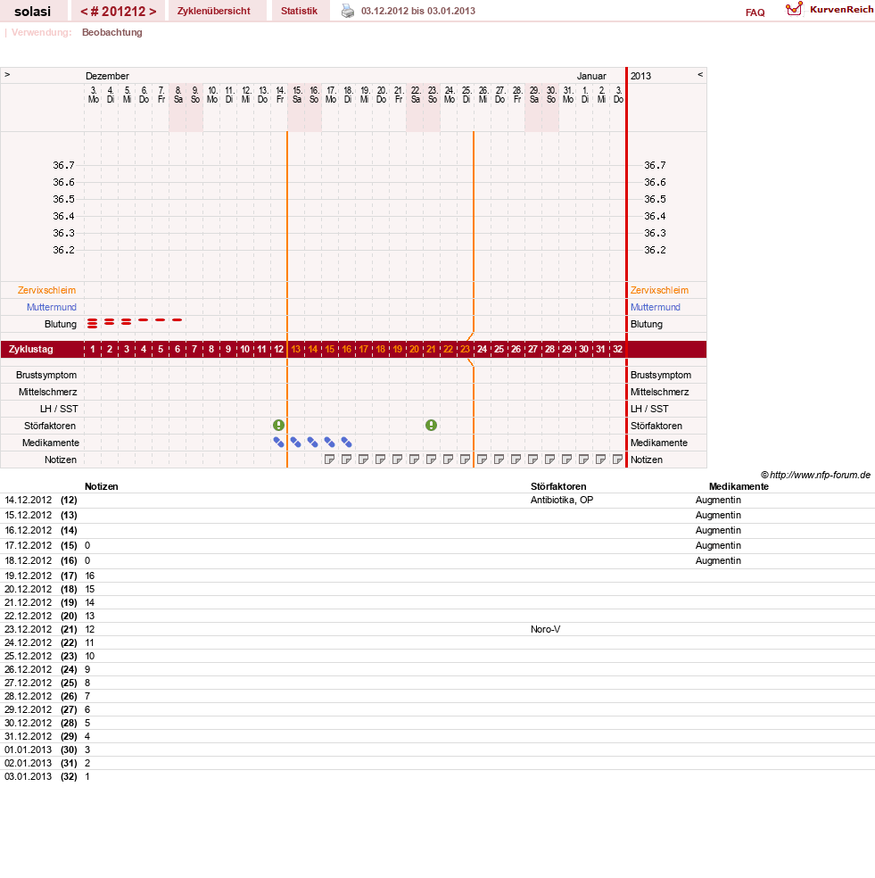
Task: Open the note icon on cycle day 28
Action: coord(549,460)
